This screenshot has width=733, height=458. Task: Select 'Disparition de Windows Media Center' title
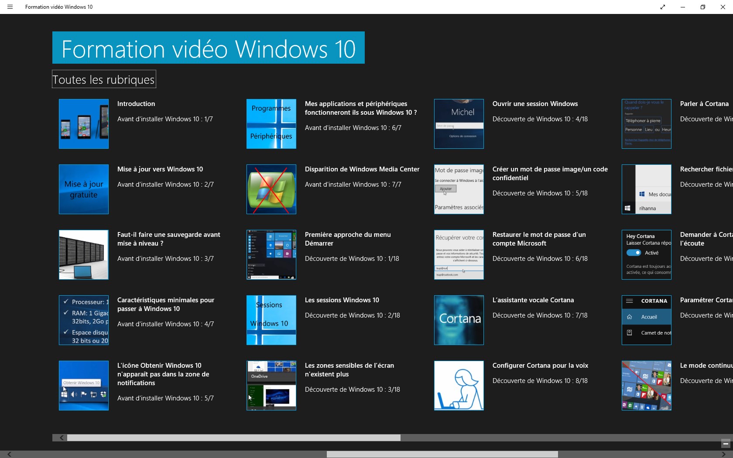tap(362, 169)
